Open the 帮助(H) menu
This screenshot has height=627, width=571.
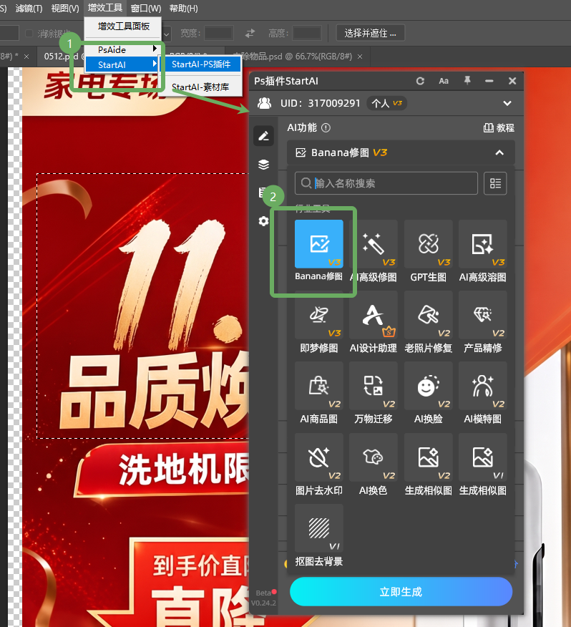183,9
